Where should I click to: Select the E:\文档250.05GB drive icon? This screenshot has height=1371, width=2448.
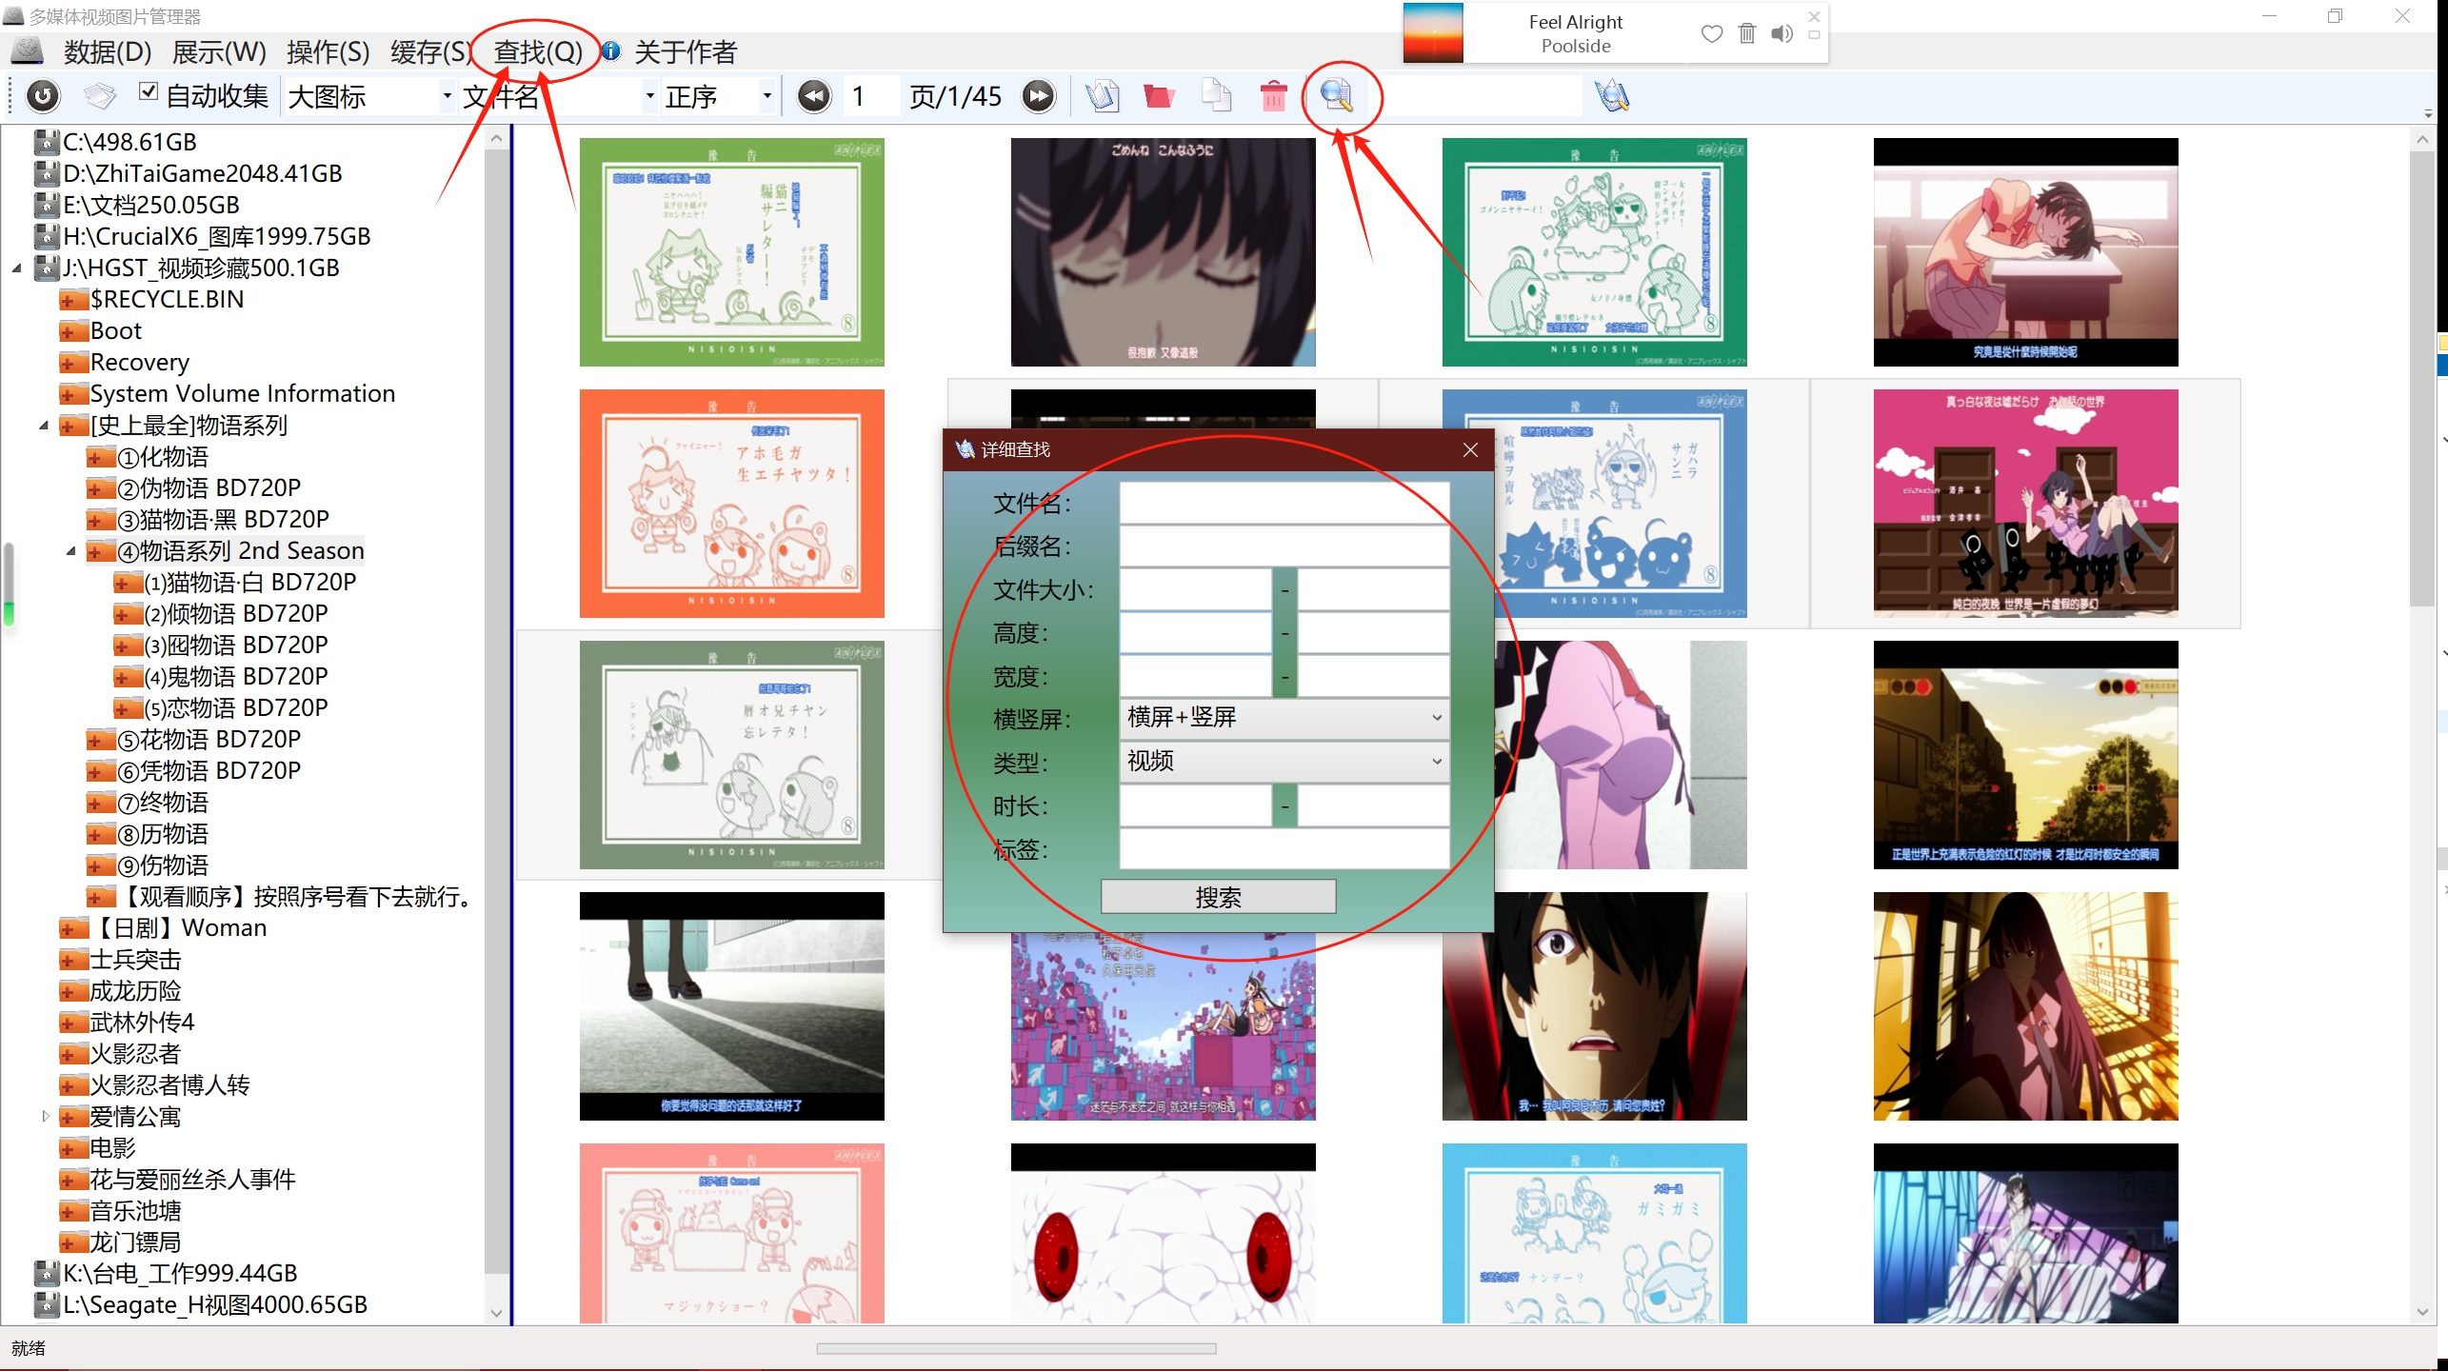click(47, 205)
